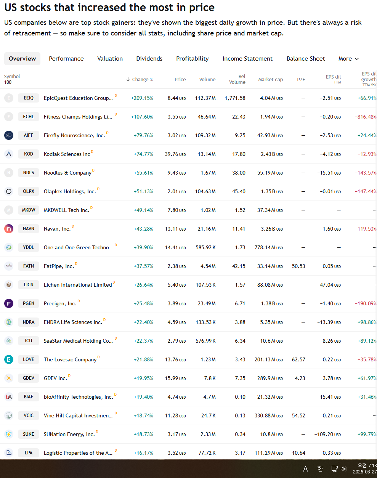The width and height of the screenshot is (377, 478).
Task: Click the -109.20 USD EPS value
Action: pos(328,434)
